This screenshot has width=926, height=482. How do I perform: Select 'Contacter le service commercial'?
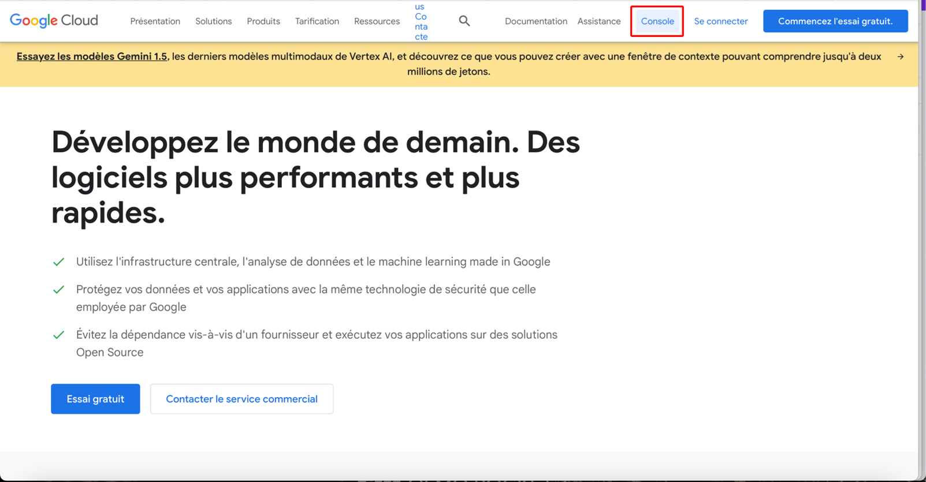(241, 399)
